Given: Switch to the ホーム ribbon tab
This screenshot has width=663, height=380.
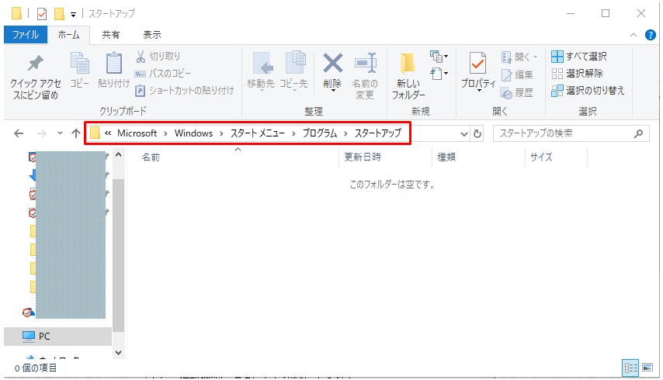Looking at the screenshot, I should pos(68,35).
